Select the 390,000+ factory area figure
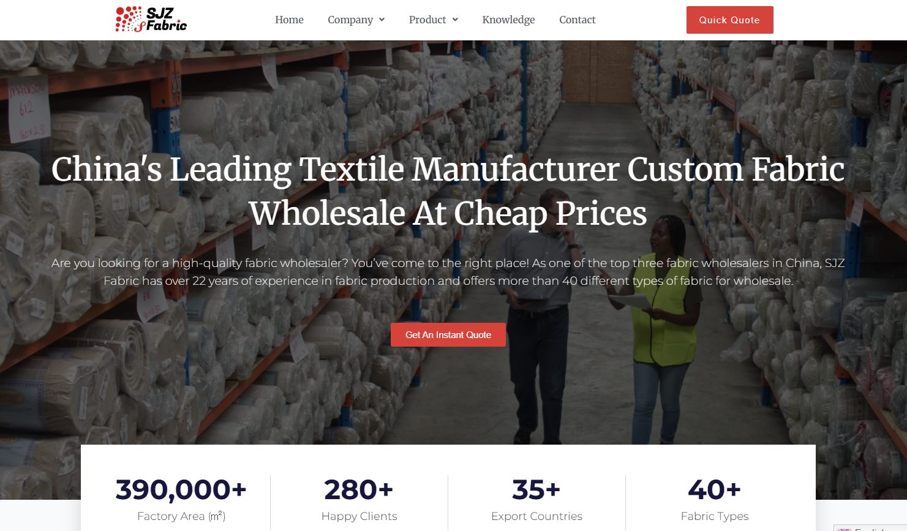Screen dimensions: 907x531 click(x=181, y=489)
